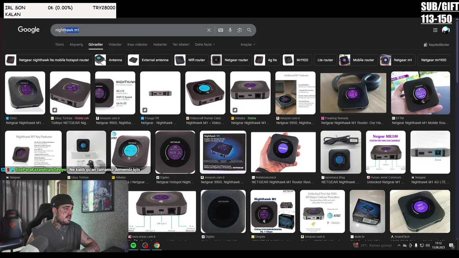Open the Digitec Netgear Hotspot Nighthawk link

[x=175, y=182]
